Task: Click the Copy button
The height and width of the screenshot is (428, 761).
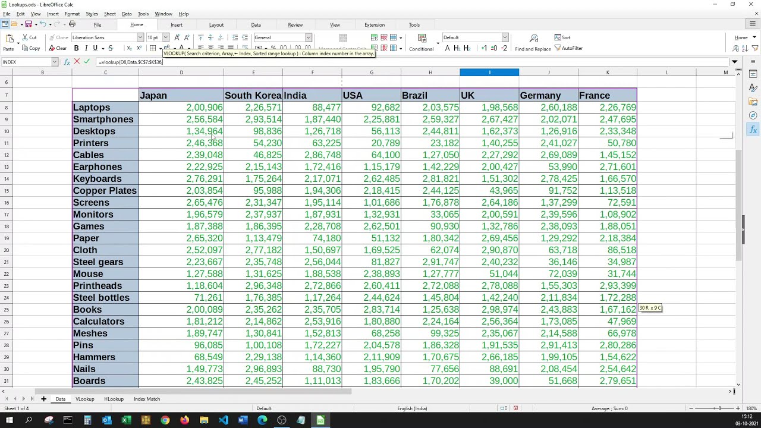Action: [x=31, y=49]
